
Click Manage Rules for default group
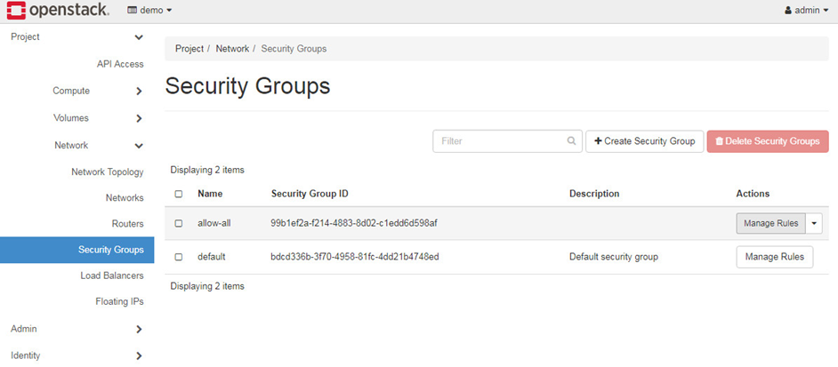tap(774, 257)
